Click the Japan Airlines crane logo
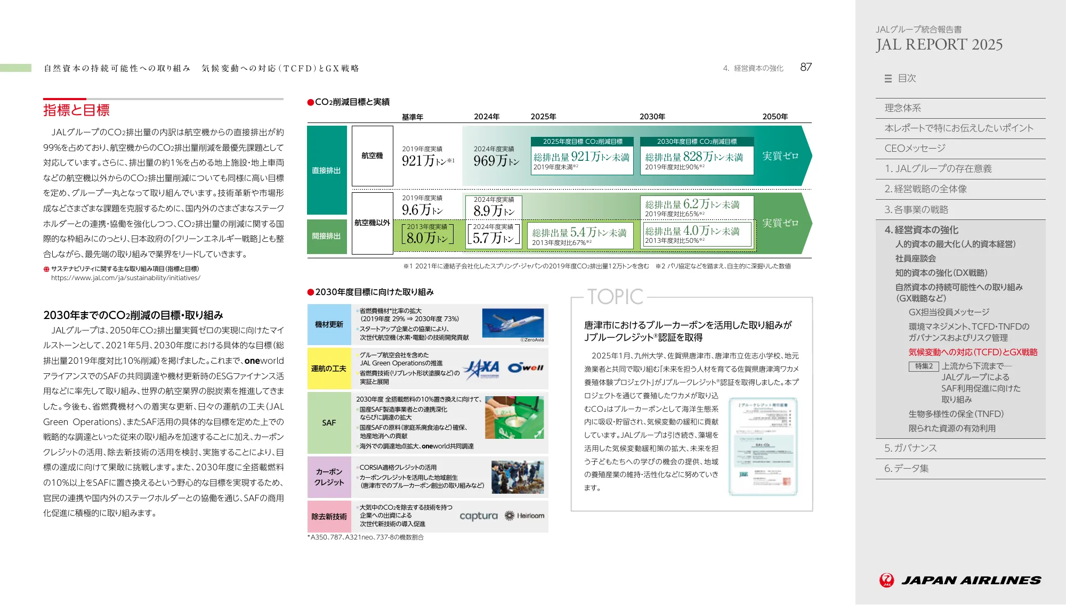This screenshot has height=605, width=1066. coord(886,580)
